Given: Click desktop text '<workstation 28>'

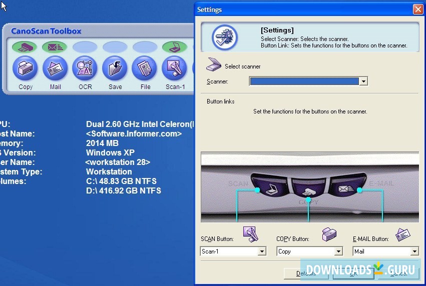Looking at the screenshot, I should pyautogui.click(x=118, y=162).
